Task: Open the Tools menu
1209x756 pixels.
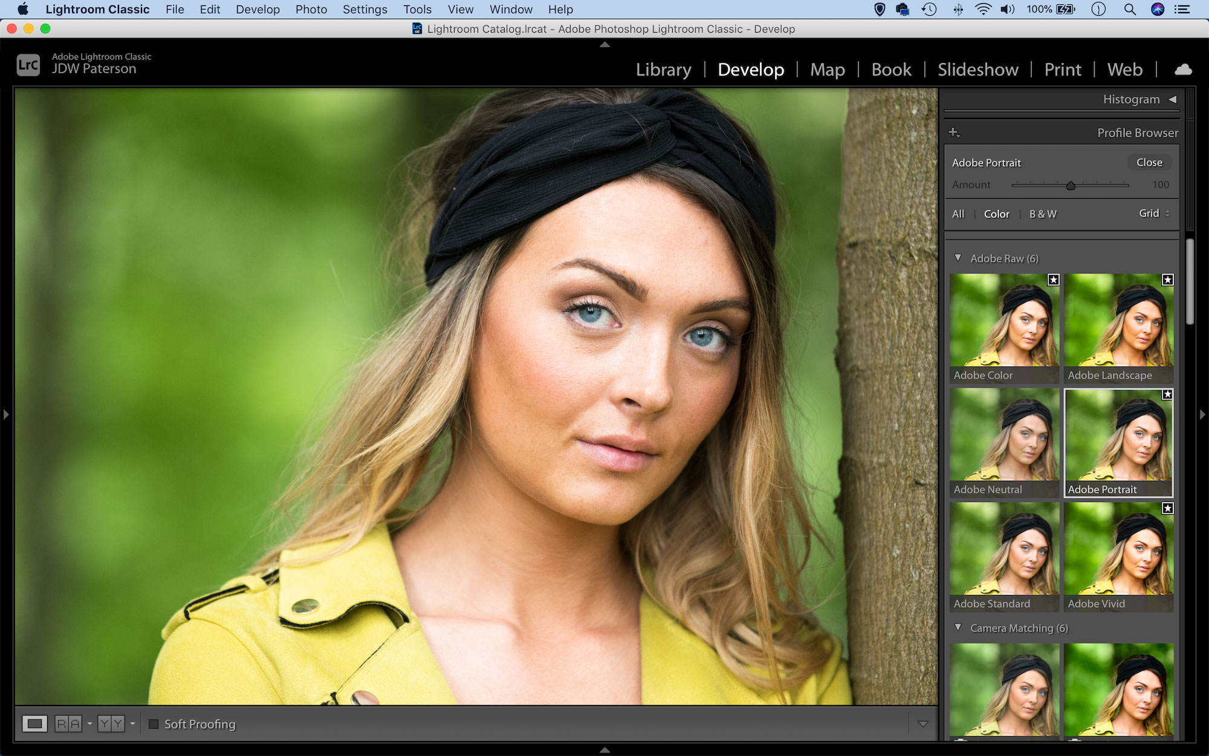Action: [417, 9]
